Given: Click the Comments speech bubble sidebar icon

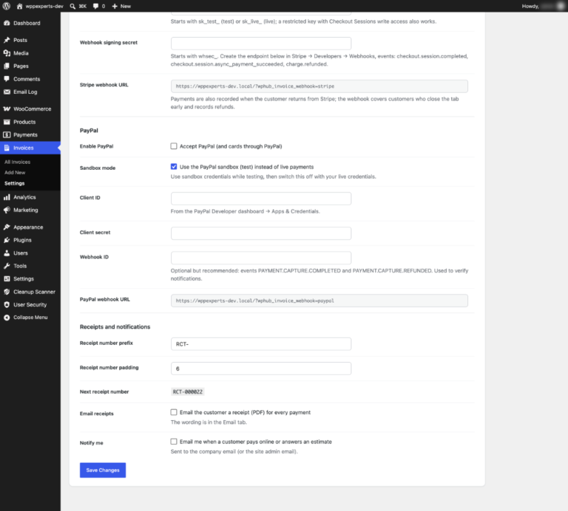Looking at the screenshot, I should pos(7,79).
